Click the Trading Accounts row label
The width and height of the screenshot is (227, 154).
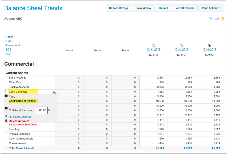pyautogui.click(x=19, y=87)
